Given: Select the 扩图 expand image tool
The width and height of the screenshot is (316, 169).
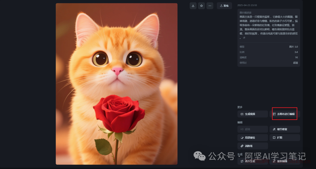Looking at the screenshot, I should click(285, 138).
